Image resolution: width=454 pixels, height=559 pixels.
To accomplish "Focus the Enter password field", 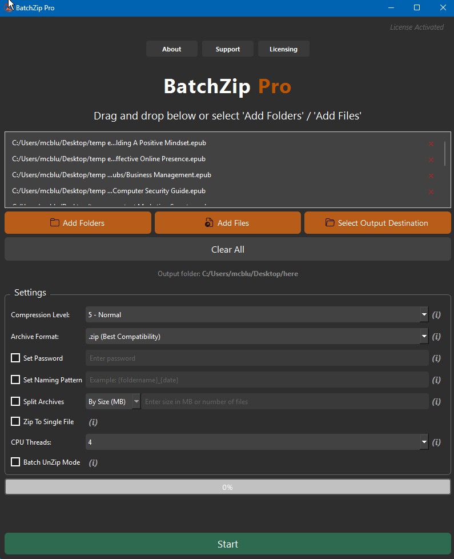I will (x=257, y=358).
